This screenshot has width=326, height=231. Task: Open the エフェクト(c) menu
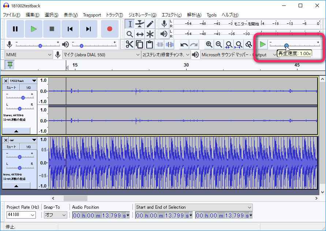coord(172,15)
